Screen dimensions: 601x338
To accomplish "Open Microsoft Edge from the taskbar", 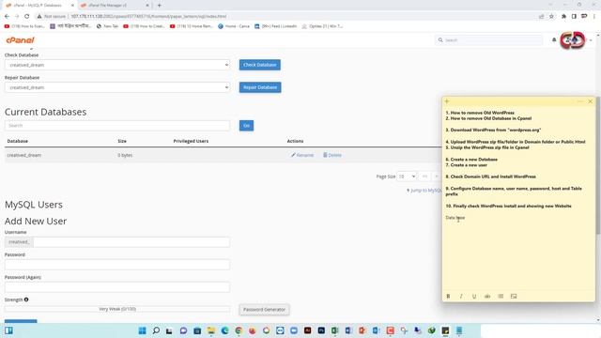I will click(224, 330).
